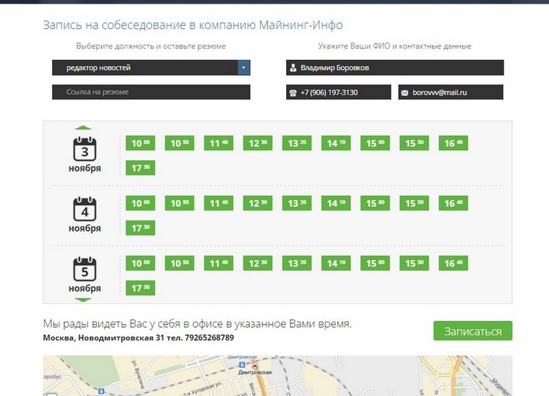Pick 10:00 slot on 4 ноября
This screenshot has width=549, height=396.
pyautogui.click(x=140, y=203)
